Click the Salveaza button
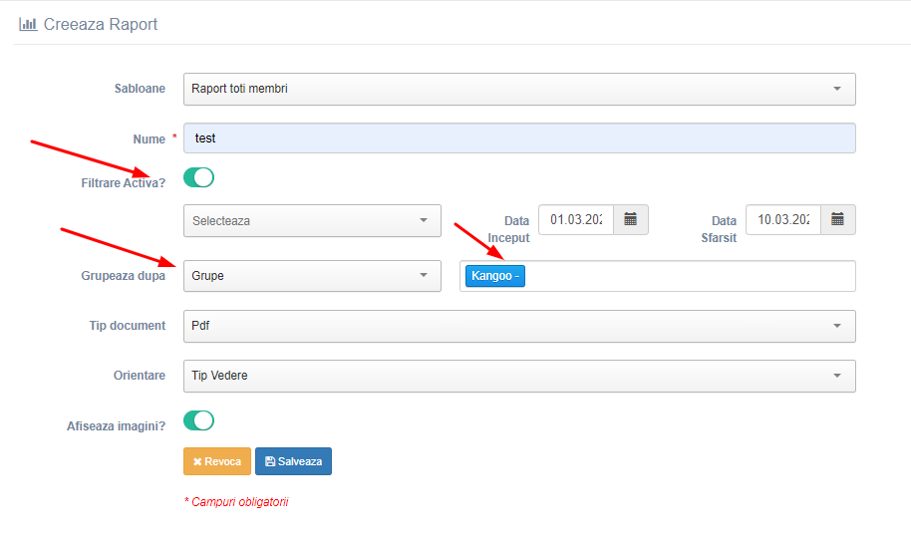The image size is (911, 542). 293,461
